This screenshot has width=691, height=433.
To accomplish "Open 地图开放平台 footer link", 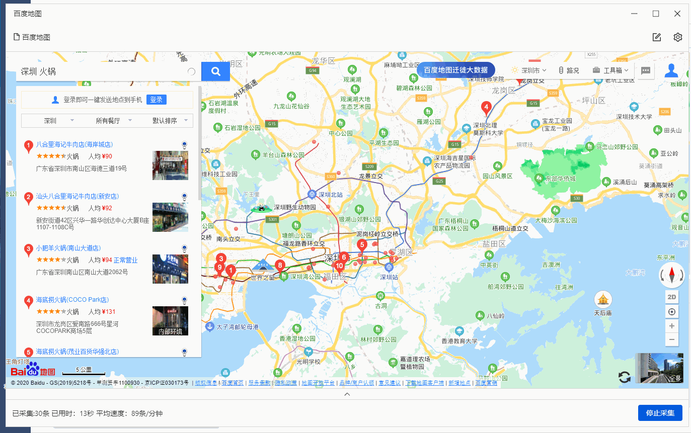I will [x=318, y=383].
